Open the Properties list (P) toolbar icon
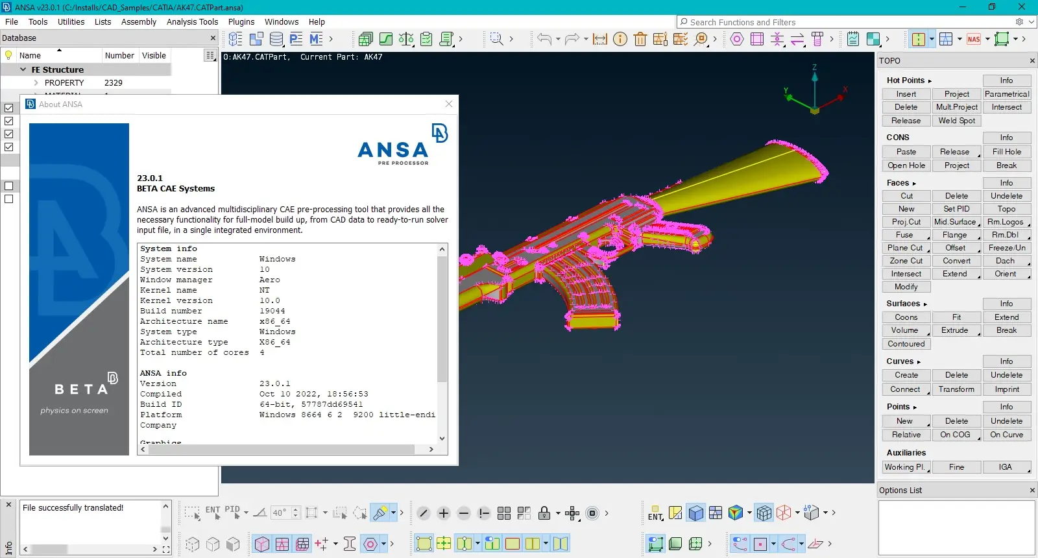1038x558 pixels. click(296, 39)
